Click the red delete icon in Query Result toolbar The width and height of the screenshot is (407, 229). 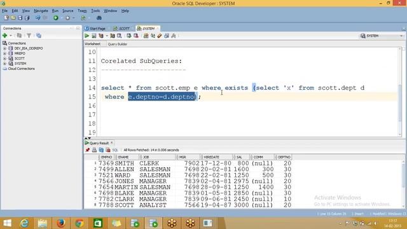click(x=108, y=150)
